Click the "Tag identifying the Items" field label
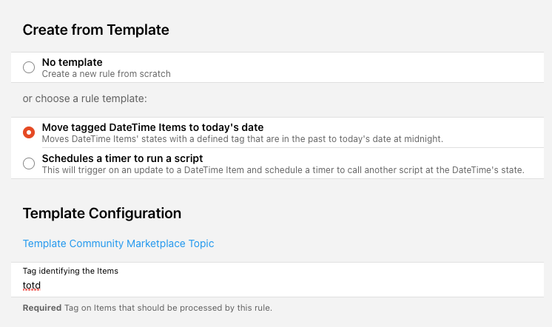The height and width of the screenshot is (327, 552). click(x=70, y=271)
